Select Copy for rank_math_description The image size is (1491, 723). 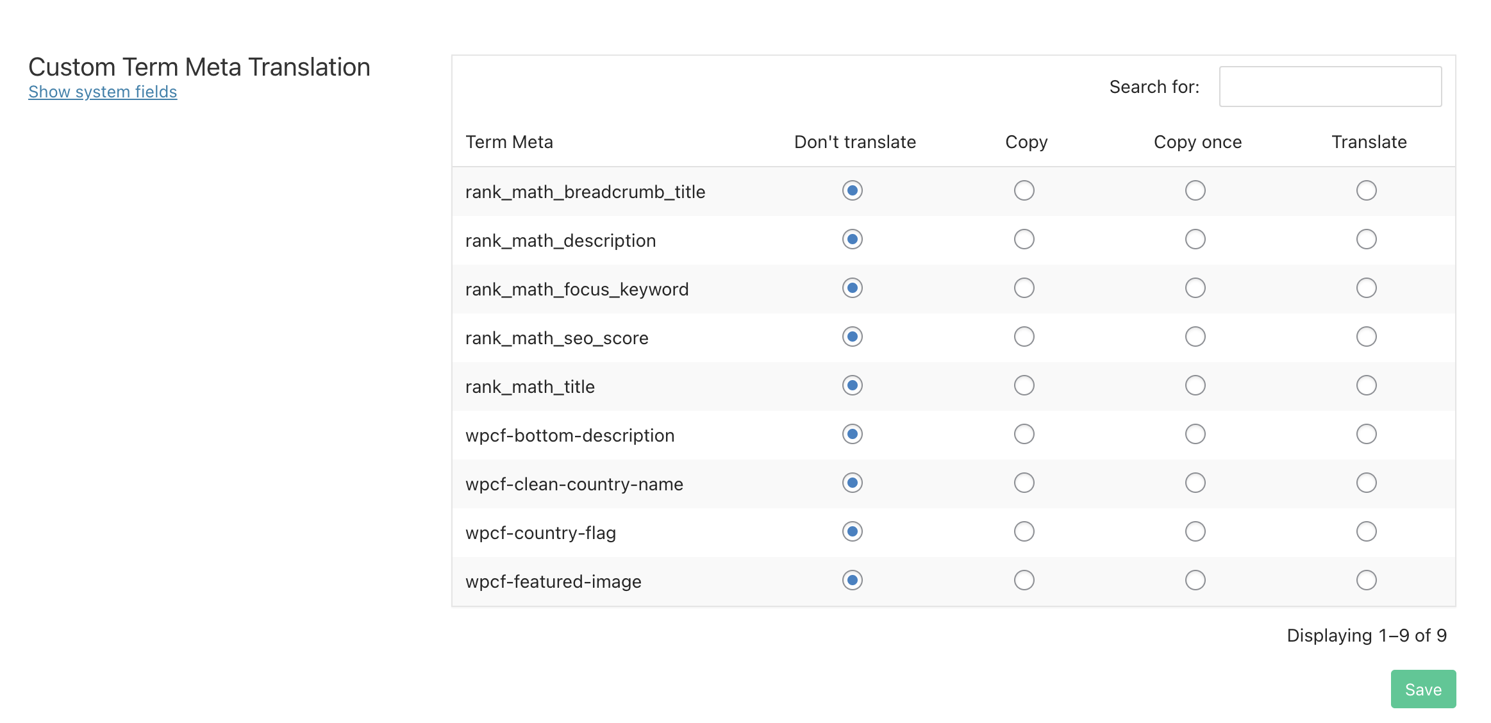coord(1024,239)
